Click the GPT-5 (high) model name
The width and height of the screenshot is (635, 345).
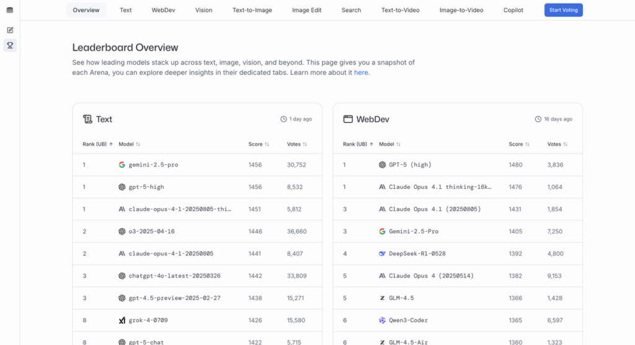(x=411, y=165)
